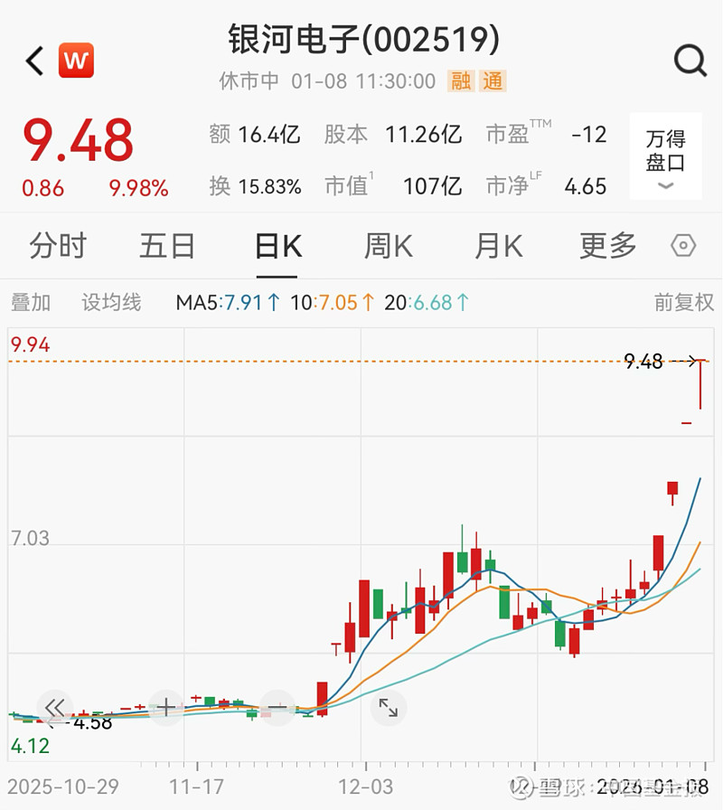This screenshot has width=723, height=810.
Task: Toggle the MA5 average line display
Action: tap(228, 304)
